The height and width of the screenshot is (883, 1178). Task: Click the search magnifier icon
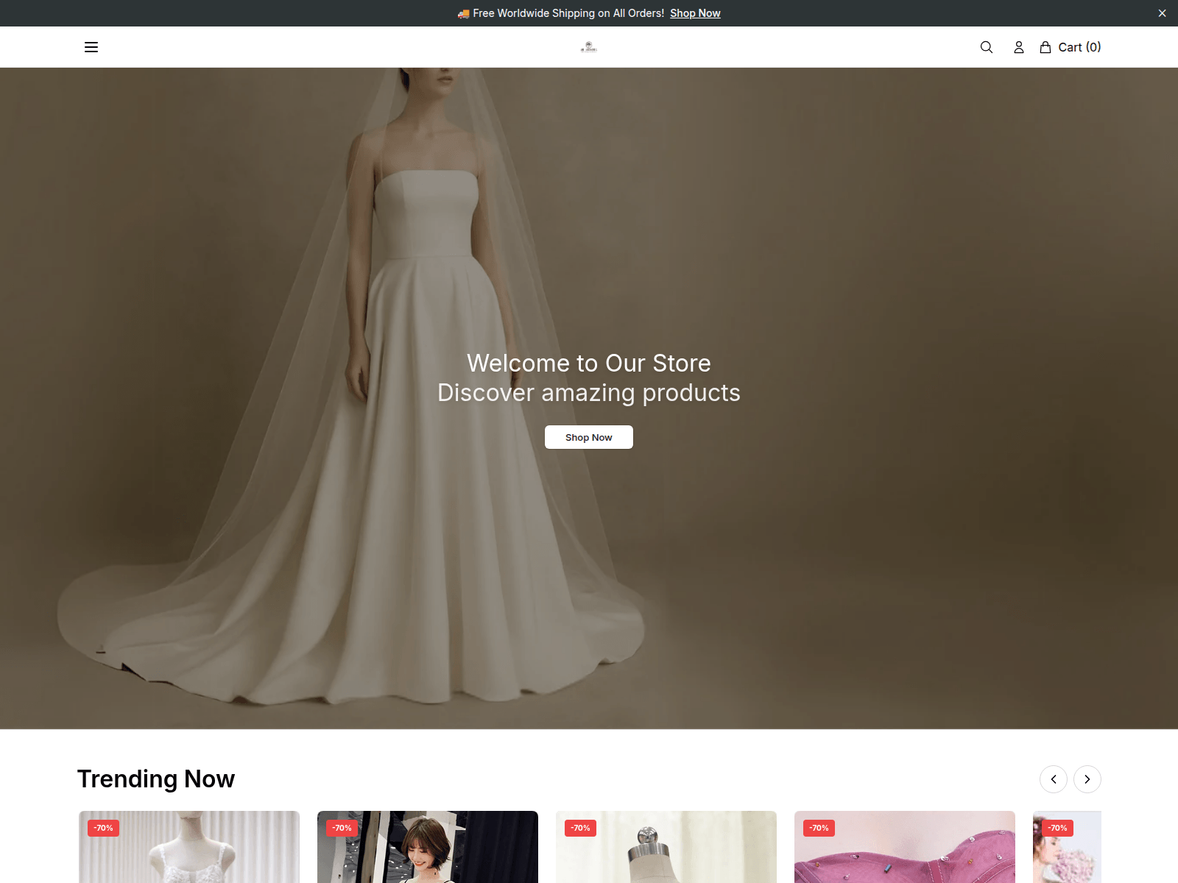(x=987, y=47)
